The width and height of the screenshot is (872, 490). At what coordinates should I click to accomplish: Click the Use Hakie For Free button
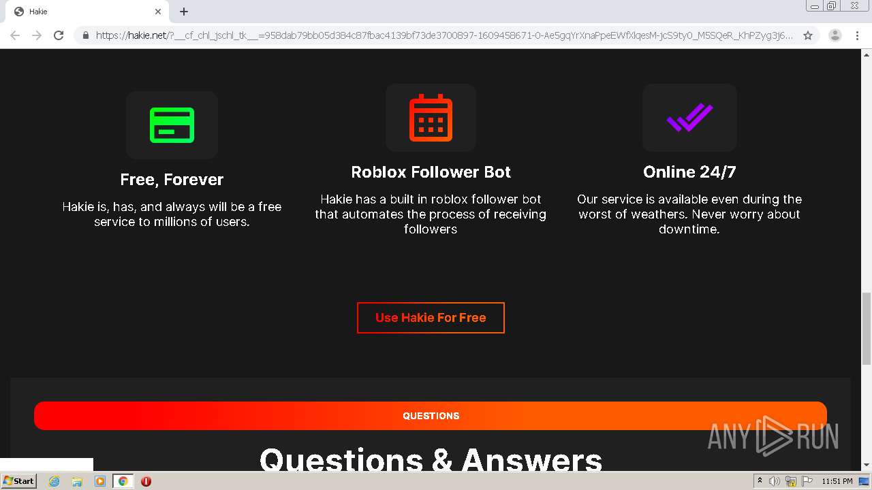[x=431, y=318]
